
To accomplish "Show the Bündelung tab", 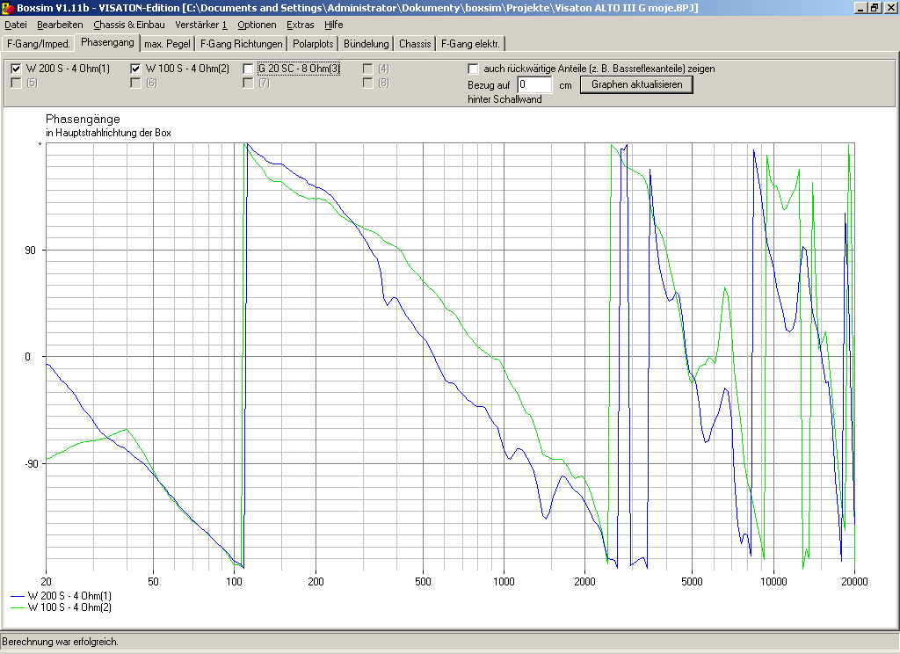I will (x=367, y=44).
